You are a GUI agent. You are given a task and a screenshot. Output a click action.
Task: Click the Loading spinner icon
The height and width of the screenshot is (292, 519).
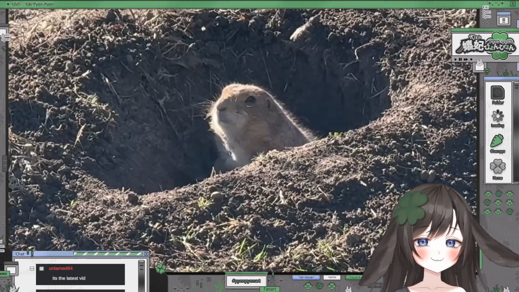tap(498, 116)
